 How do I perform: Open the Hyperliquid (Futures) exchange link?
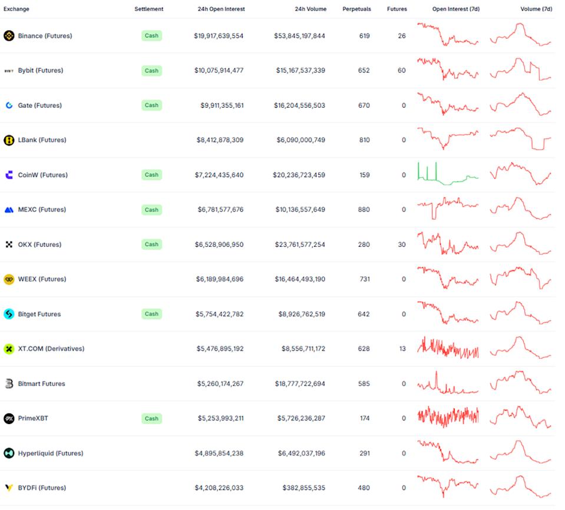click(51, 453)
